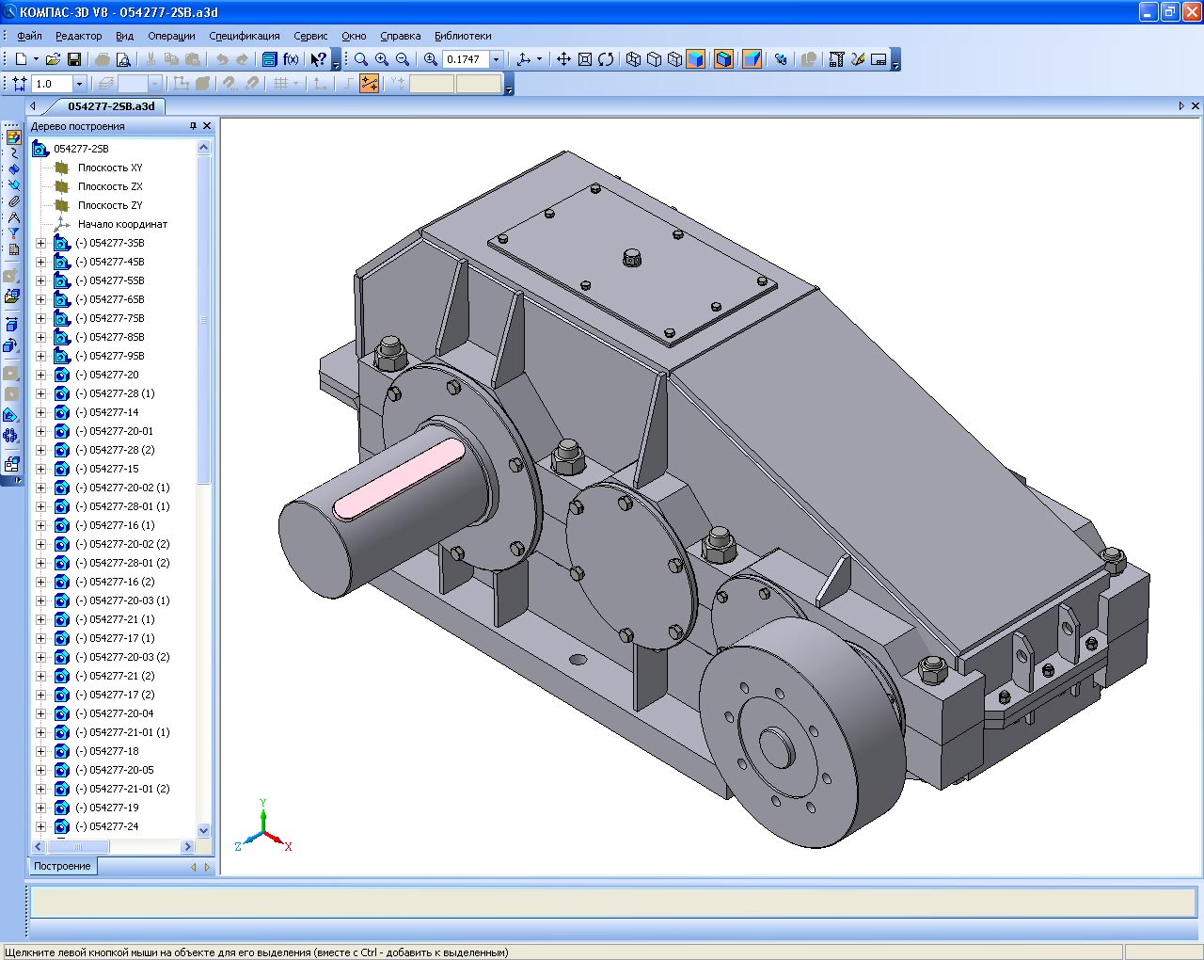Open the Variables f(x) panel
This screenshot has height=960, width=1204.
(291, 59)
